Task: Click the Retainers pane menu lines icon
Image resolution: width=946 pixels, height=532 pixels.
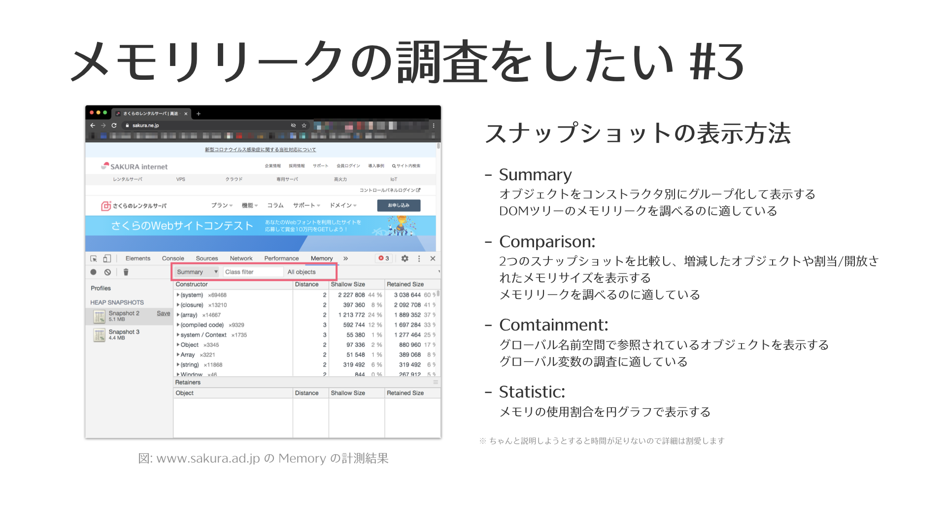Action: click(x=436, y=382)
